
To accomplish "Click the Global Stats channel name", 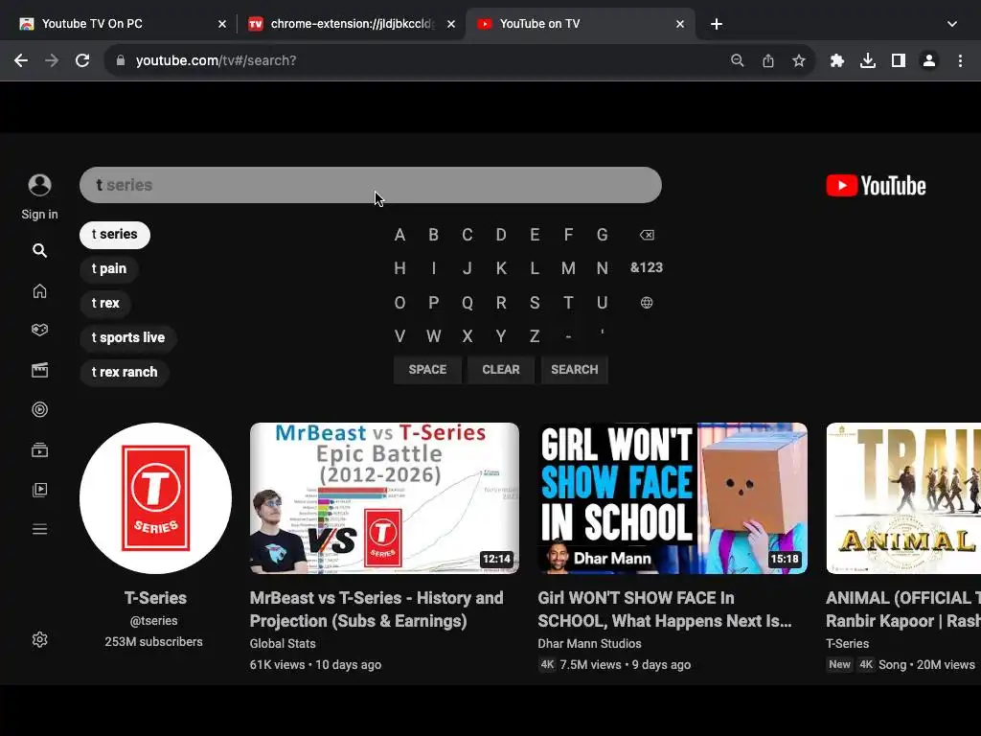I will point(283,643).
